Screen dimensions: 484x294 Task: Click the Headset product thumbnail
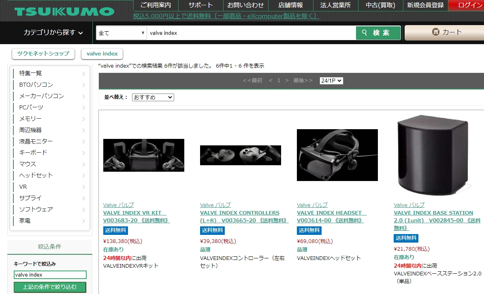[x=337, y=155]
